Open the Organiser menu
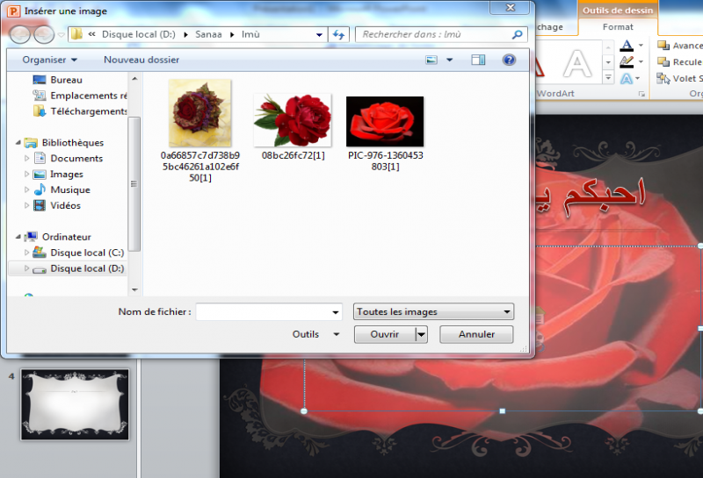 tap(49, 60)
